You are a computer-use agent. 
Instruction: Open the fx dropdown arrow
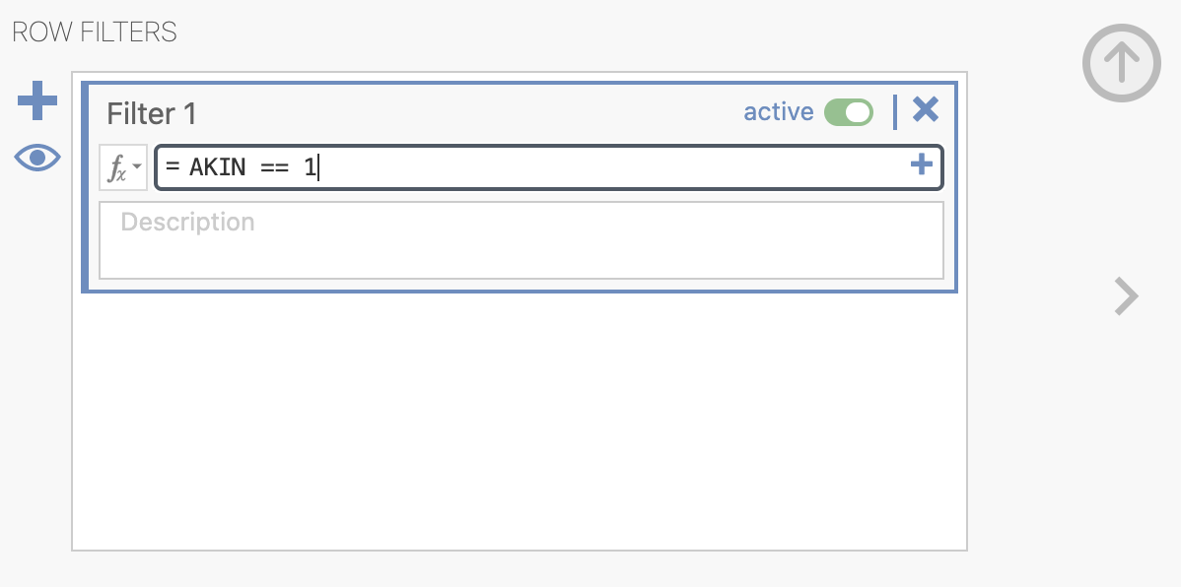[137, 166]
